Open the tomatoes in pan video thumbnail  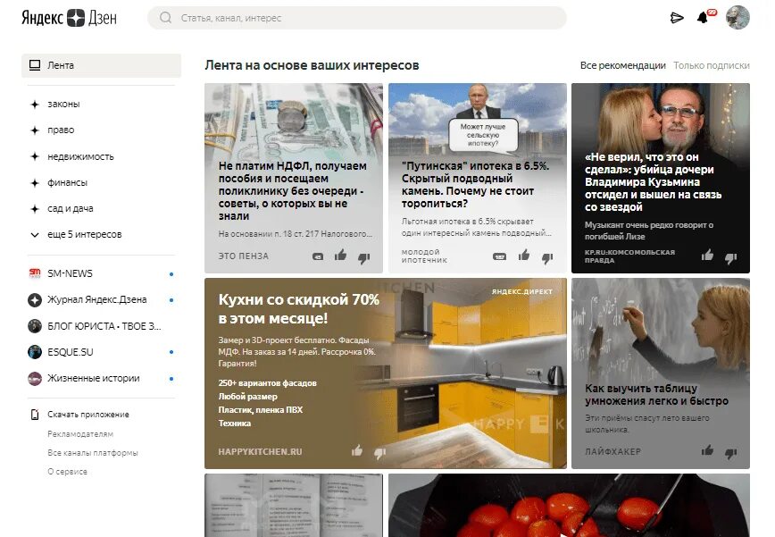[x=569, y=506]
